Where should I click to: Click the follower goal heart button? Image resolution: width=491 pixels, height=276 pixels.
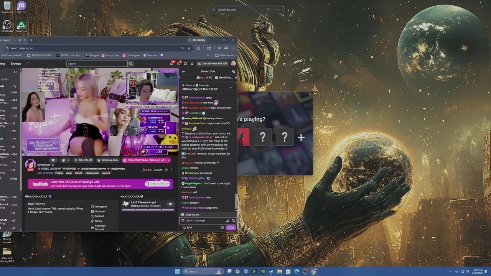(170, 204)
